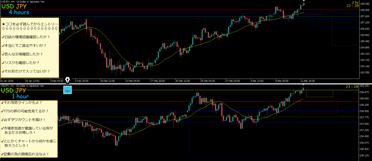Click the '26 Jan 2026' date on the time axis
Viewport: 372px width, 161px height.
[x=7, y=81]
